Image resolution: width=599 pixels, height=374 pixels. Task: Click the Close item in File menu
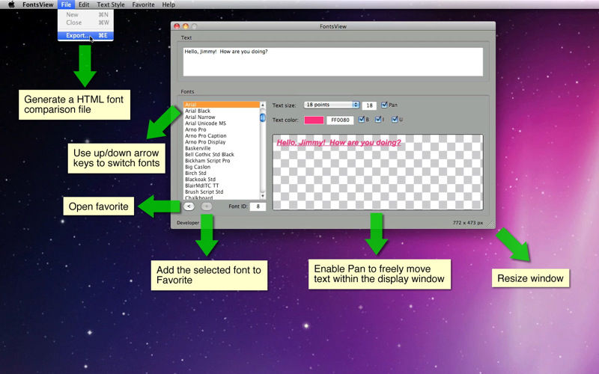point(85,22)
